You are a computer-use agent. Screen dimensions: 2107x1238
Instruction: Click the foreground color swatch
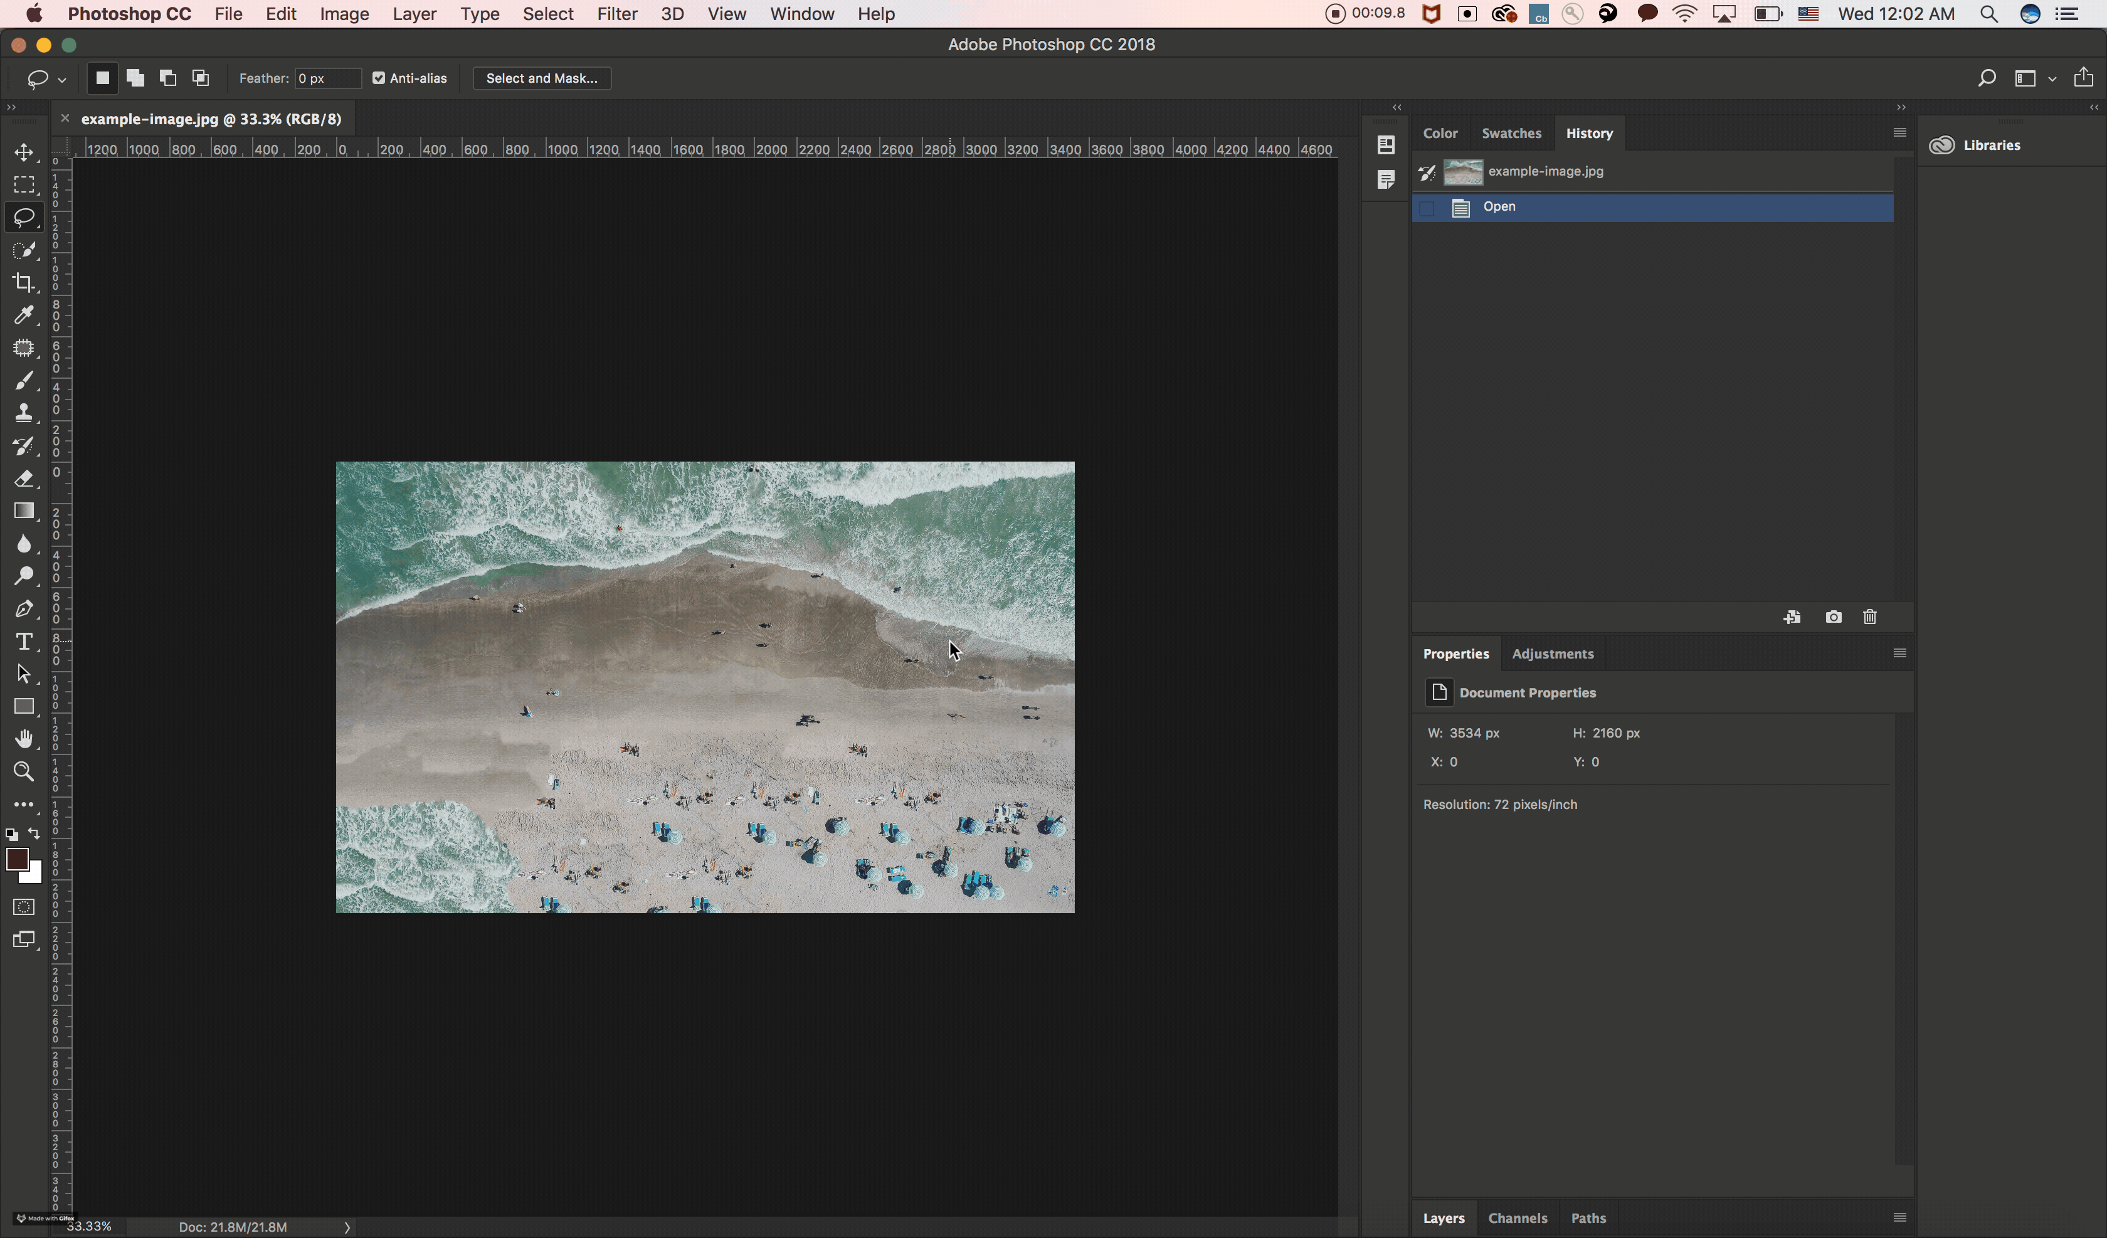[17, 859]
